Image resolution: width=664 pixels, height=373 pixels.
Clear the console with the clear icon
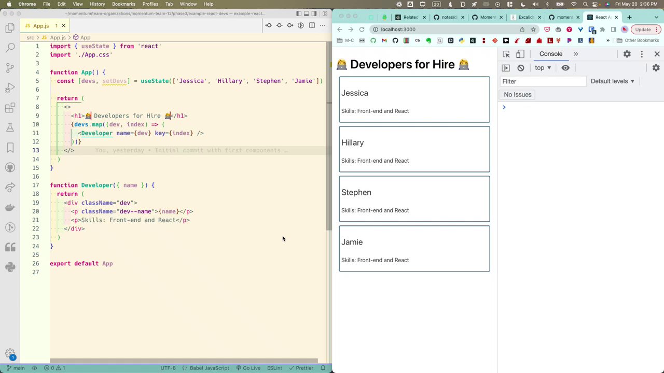tap(521, 68)
